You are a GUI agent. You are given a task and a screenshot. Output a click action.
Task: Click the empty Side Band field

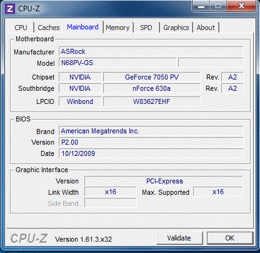(x=111, y=203)
